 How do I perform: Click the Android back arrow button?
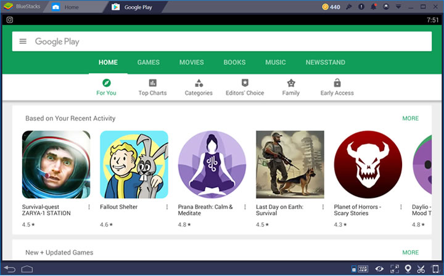coord(10,269)
